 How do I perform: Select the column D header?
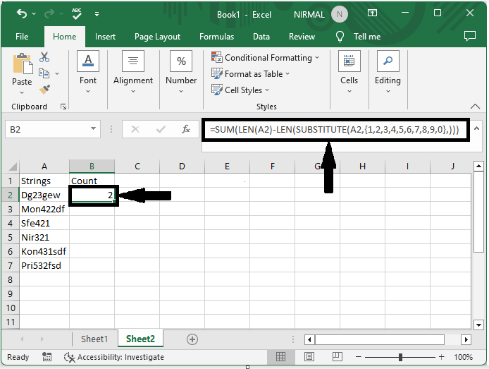[182, 166]
